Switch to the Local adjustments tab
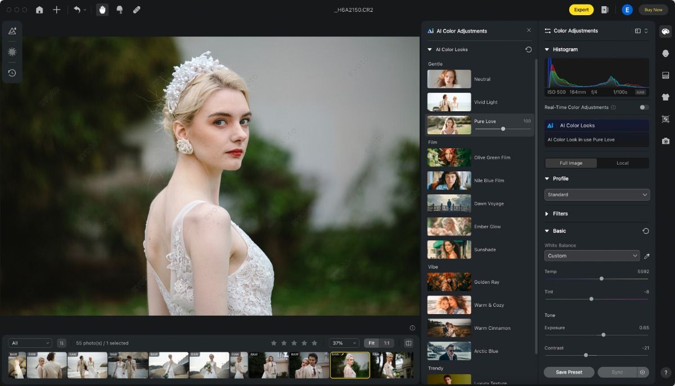The width and height of the screenshot is (675, 386). pos(623,163)
